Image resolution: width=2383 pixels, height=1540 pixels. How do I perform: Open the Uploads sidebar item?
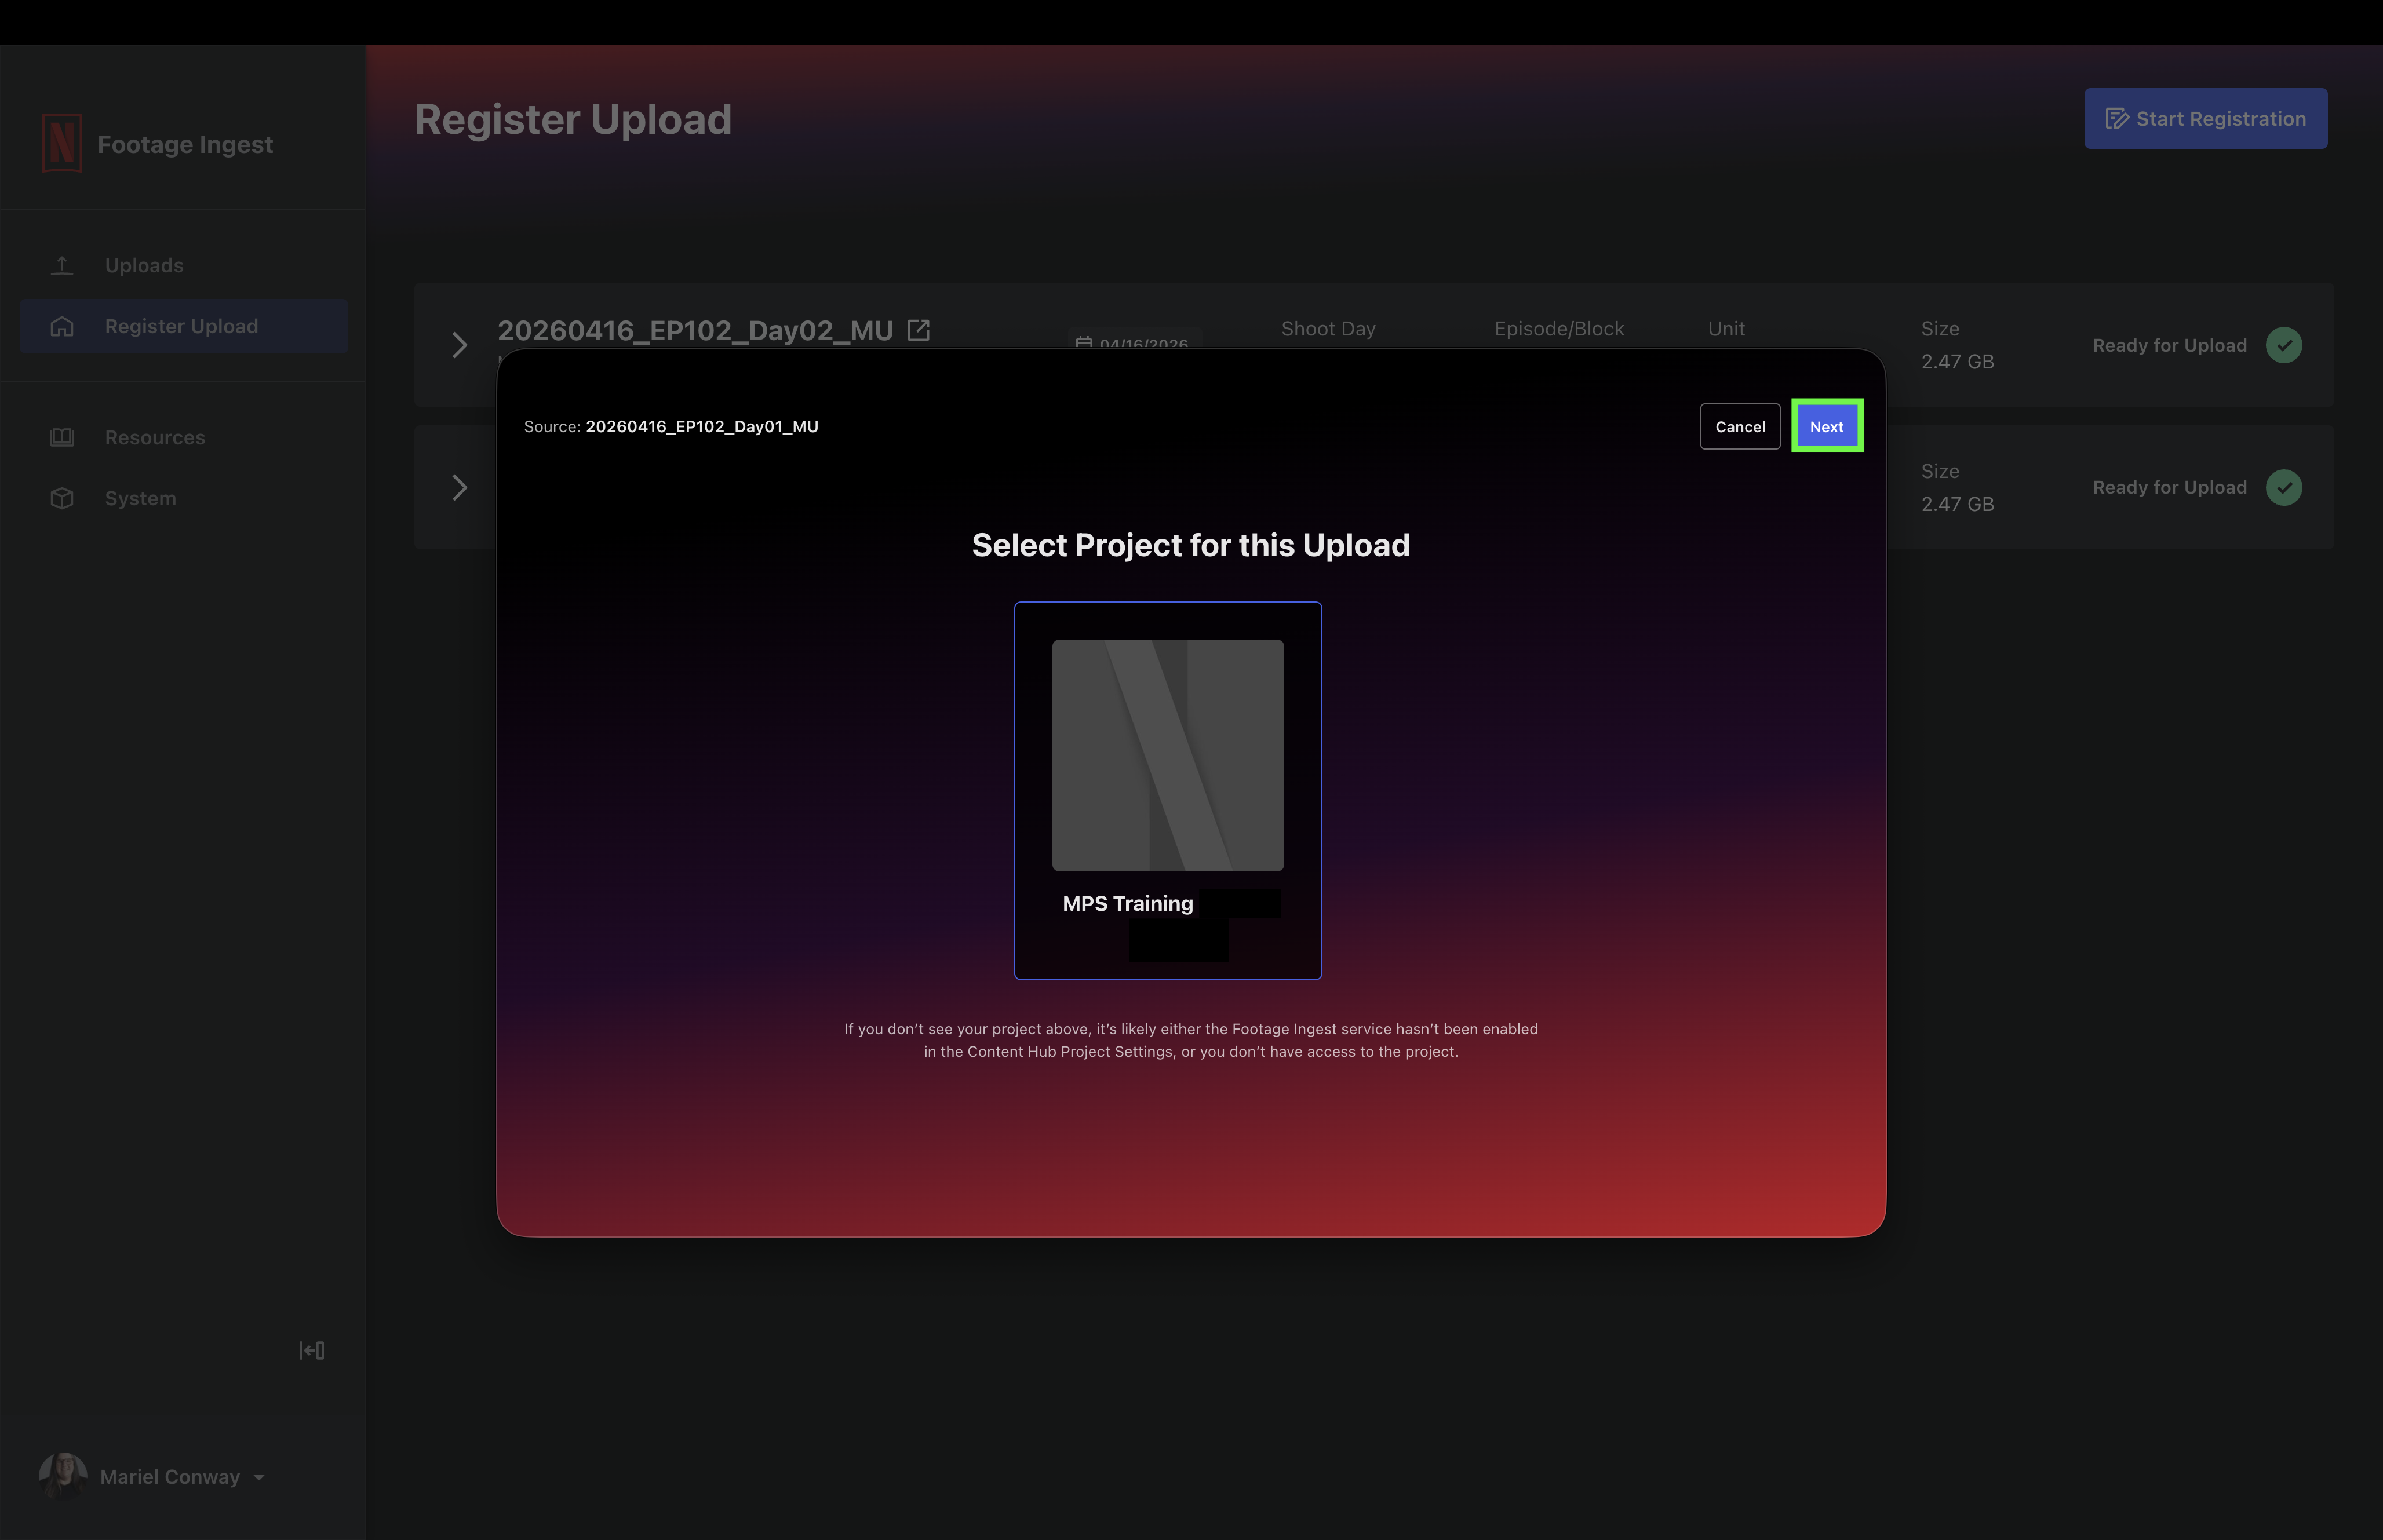click(x=183, y=265)
